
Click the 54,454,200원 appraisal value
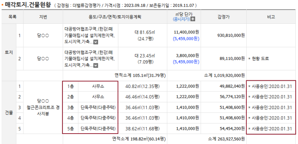(232, 129)
